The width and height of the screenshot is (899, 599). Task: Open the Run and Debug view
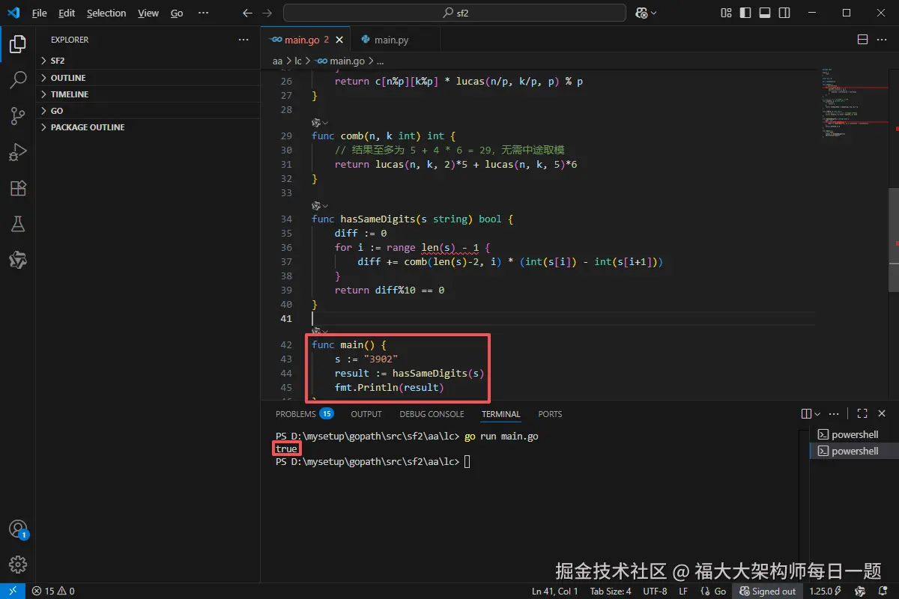pyautogui.click(x=18, y=152)
